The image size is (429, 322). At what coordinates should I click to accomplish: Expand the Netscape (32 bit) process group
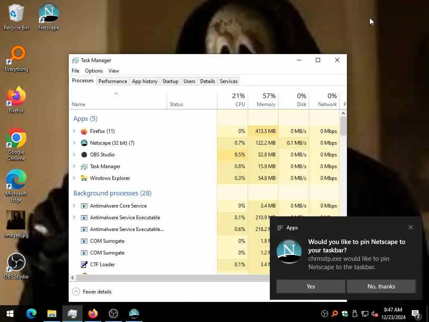(74, 143)
